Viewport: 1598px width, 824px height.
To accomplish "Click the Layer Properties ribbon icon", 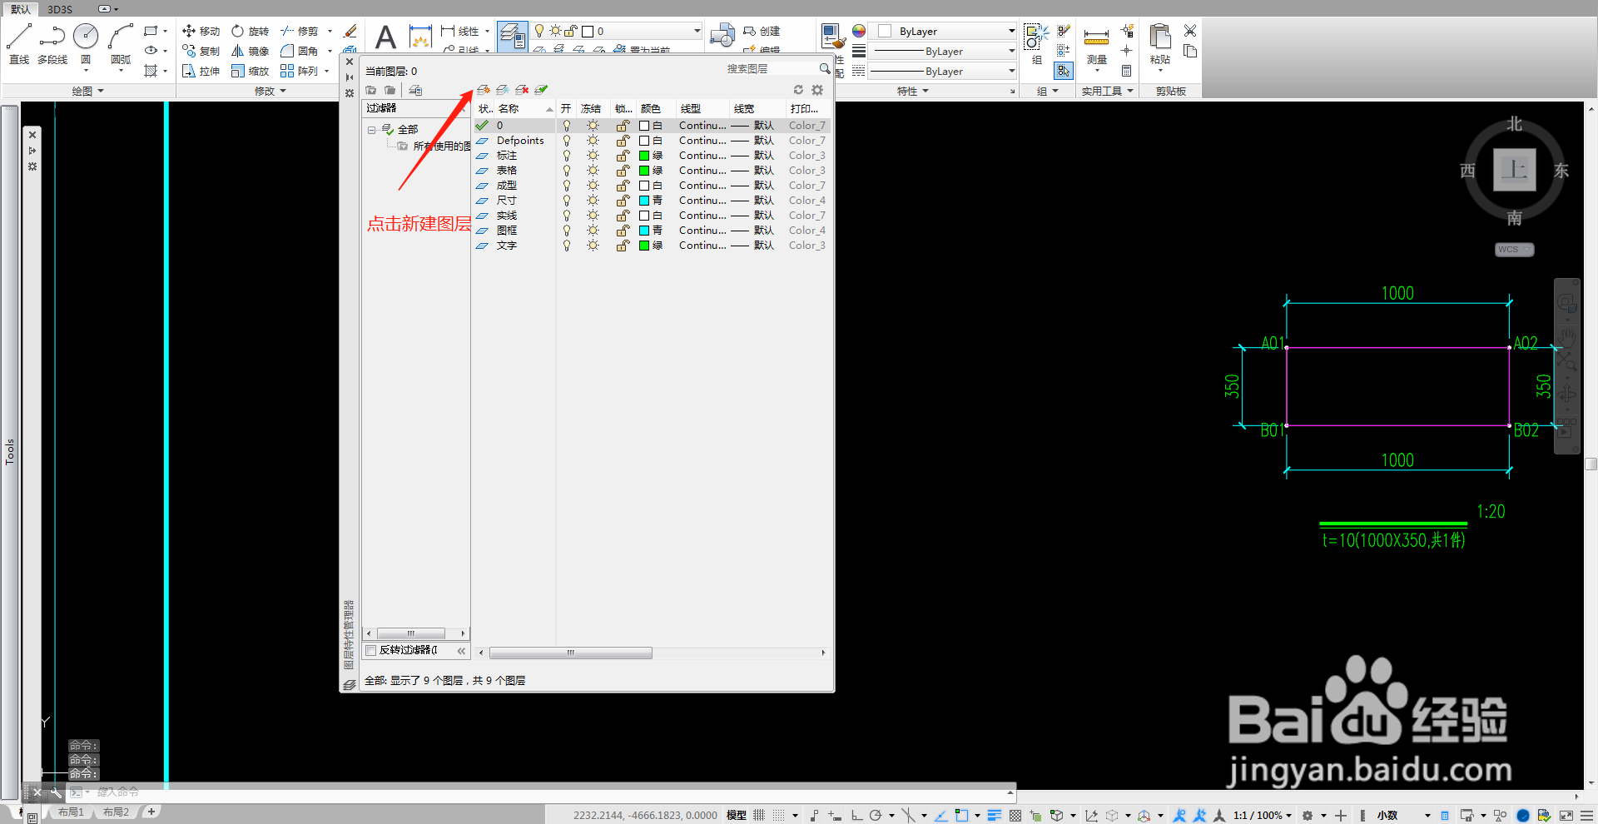I will [x=513, y=37].
